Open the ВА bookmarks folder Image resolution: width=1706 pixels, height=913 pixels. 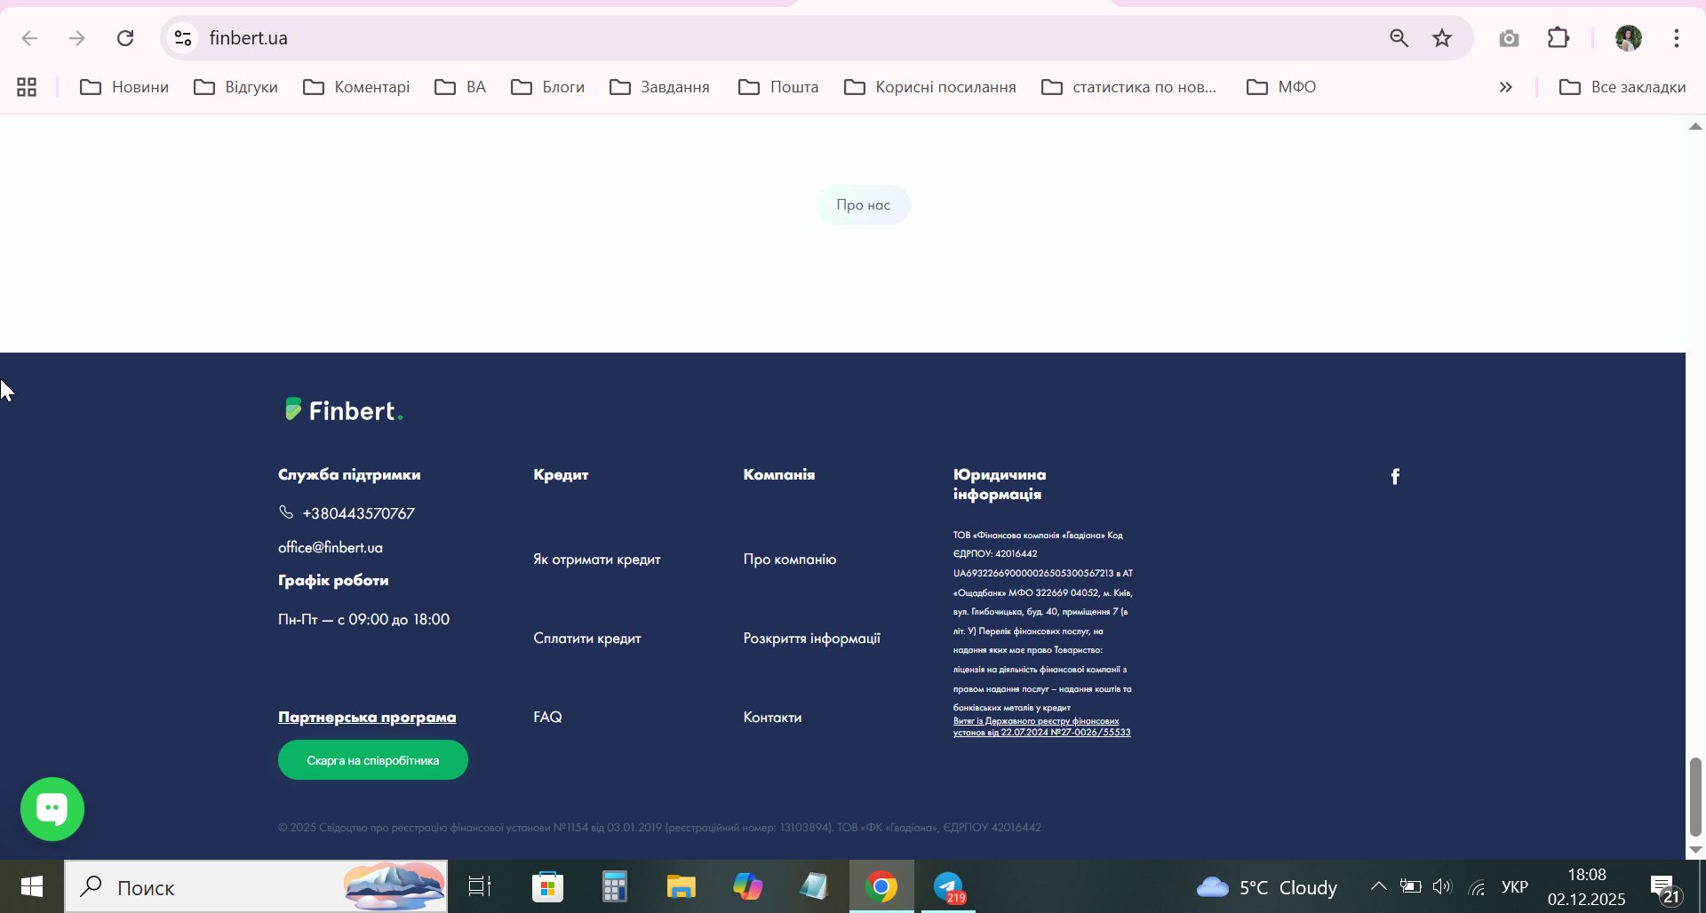[x=460, y=87]
